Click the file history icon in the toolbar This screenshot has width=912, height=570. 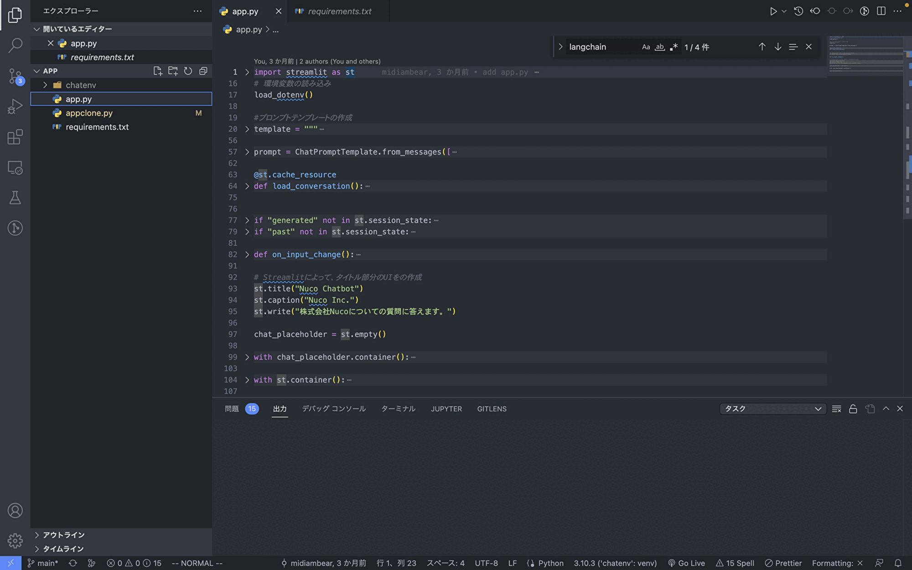point(798,11)
